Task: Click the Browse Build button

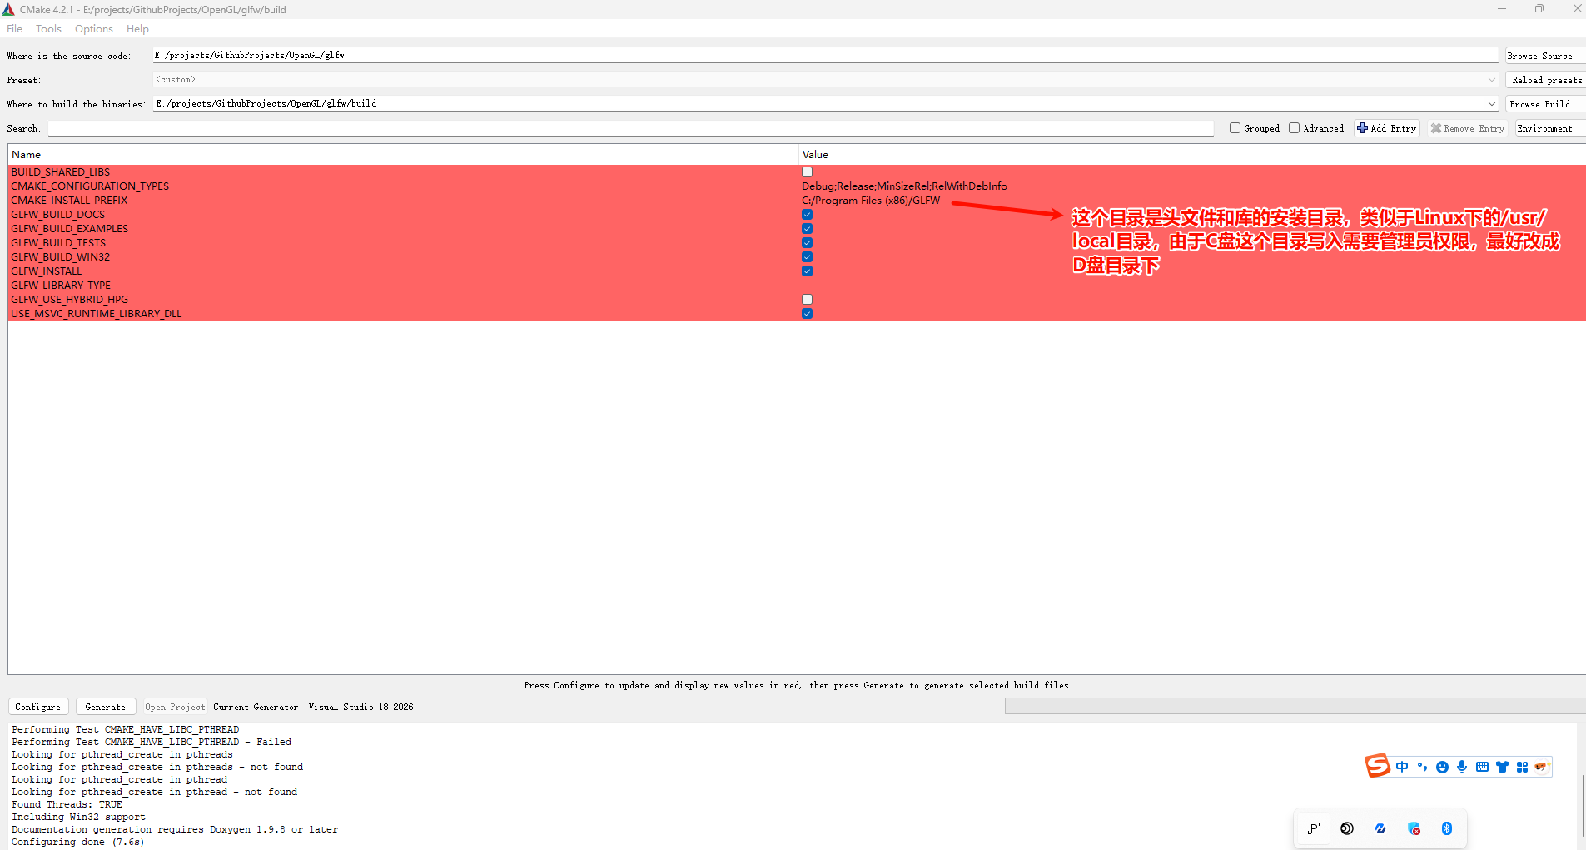Action: tap(1545, 104)
